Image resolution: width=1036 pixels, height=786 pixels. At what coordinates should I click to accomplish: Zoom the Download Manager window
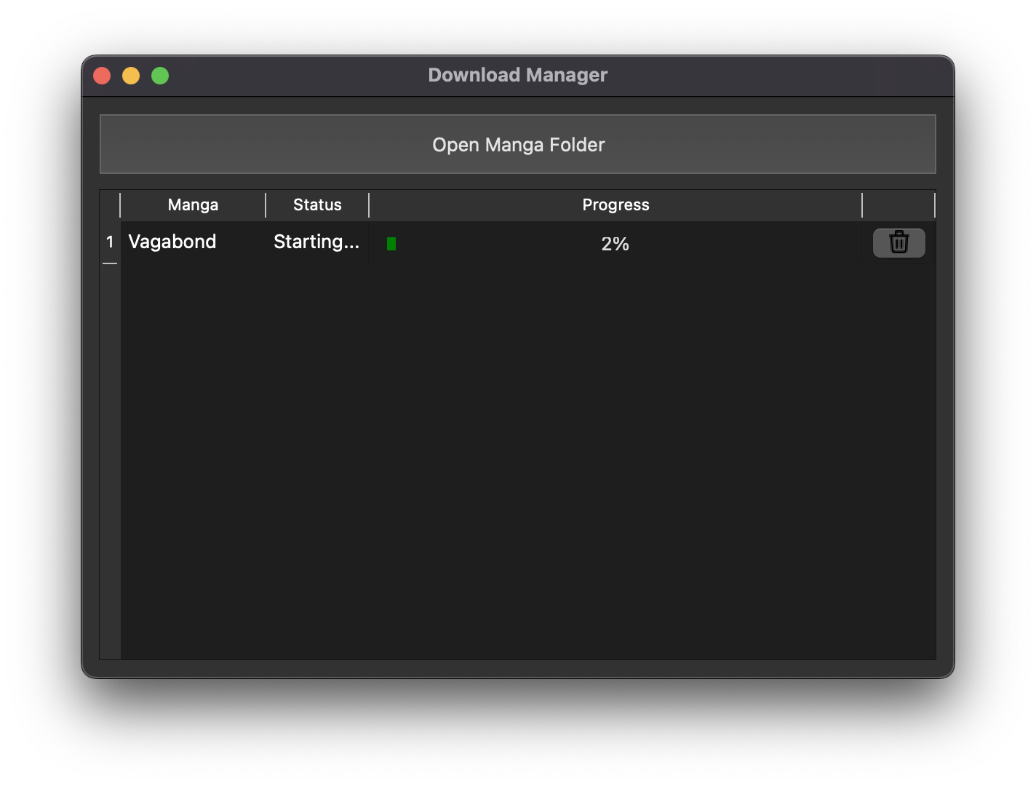point(159,75)
